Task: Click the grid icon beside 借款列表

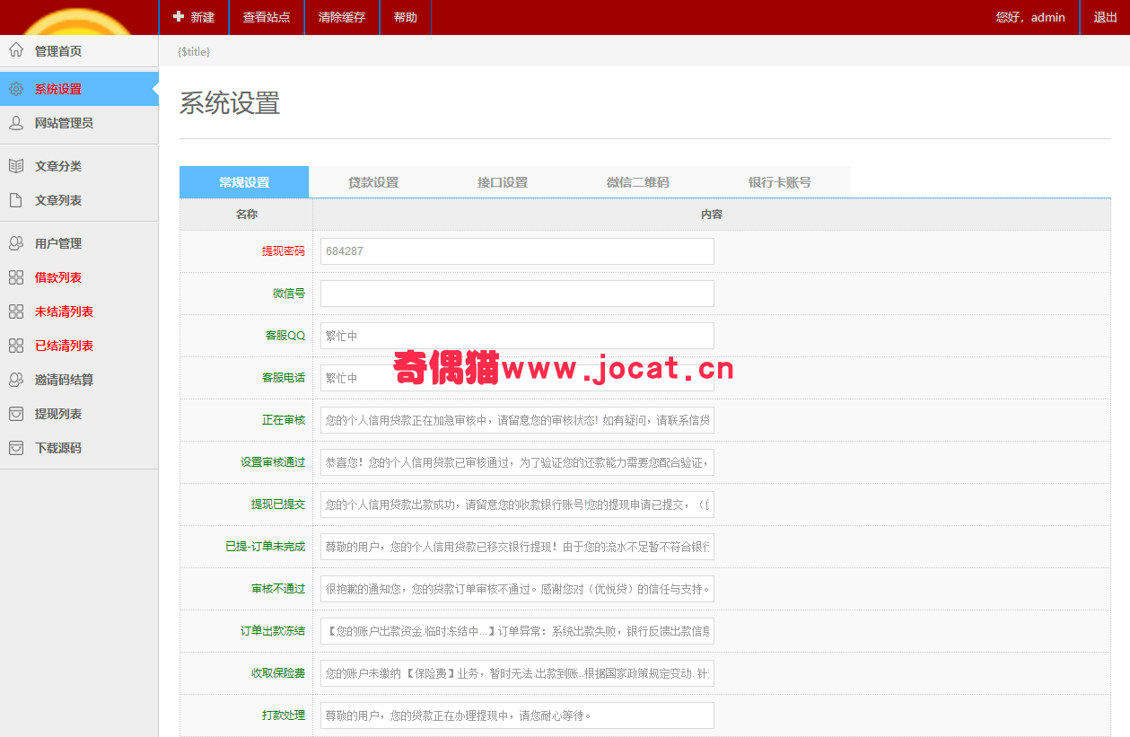Action: pyautogui.click(x=16, y=277)
